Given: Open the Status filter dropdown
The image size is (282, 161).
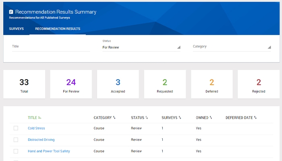Looking at the screenshot, I should 141,47.
